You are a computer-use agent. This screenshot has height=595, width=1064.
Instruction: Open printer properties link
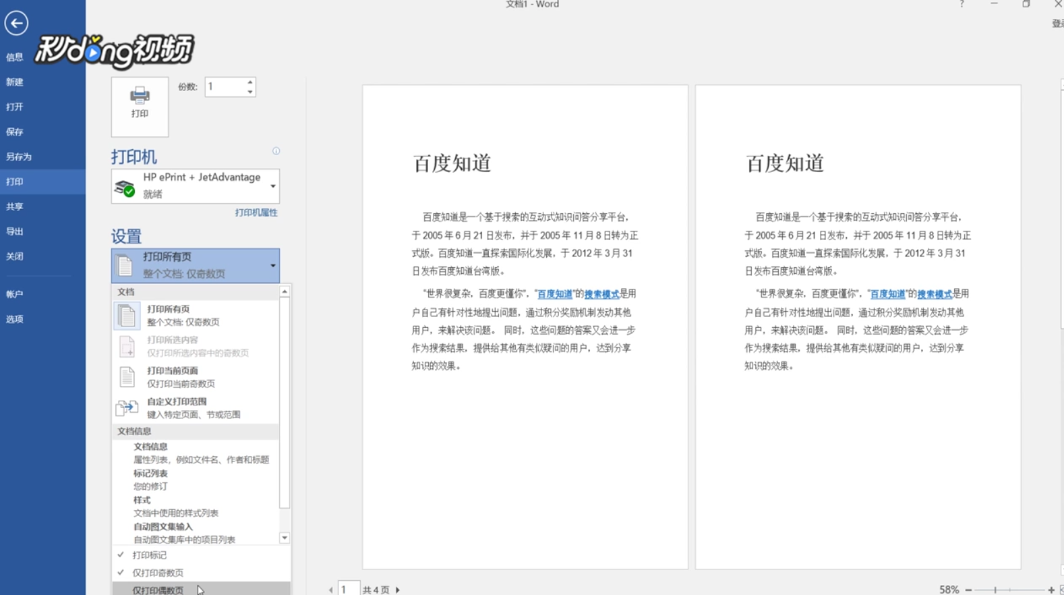click(x=256, y=213)
